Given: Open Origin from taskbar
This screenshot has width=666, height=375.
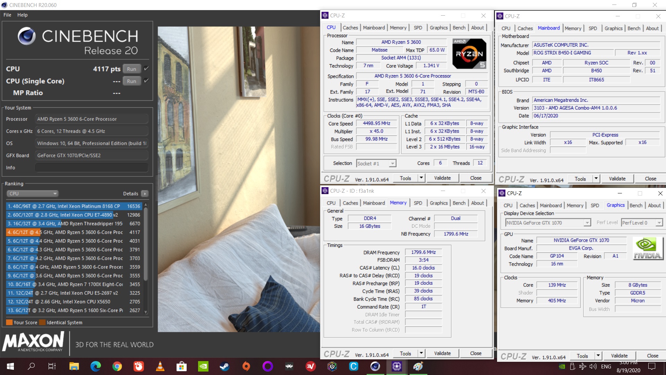Looking at the screenshot, I should pos(246,366).
